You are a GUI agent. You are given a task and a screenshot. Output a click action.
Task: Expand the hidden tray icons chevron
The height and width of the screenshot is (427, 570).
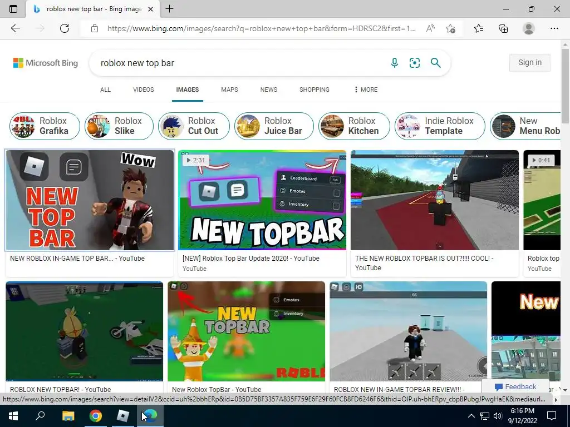471,416
